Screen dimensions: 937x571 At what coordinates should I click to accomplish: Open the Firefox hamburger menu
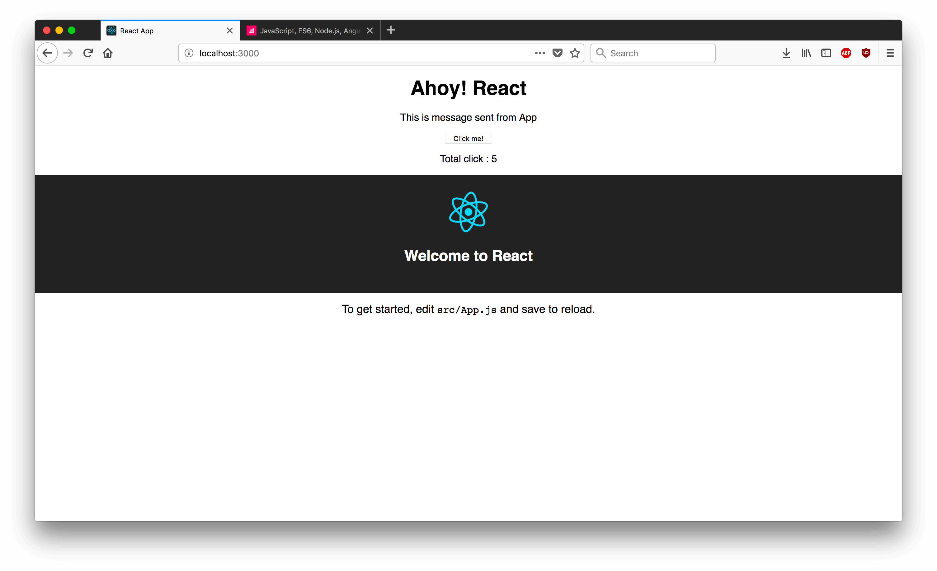(x=890, y=53)
